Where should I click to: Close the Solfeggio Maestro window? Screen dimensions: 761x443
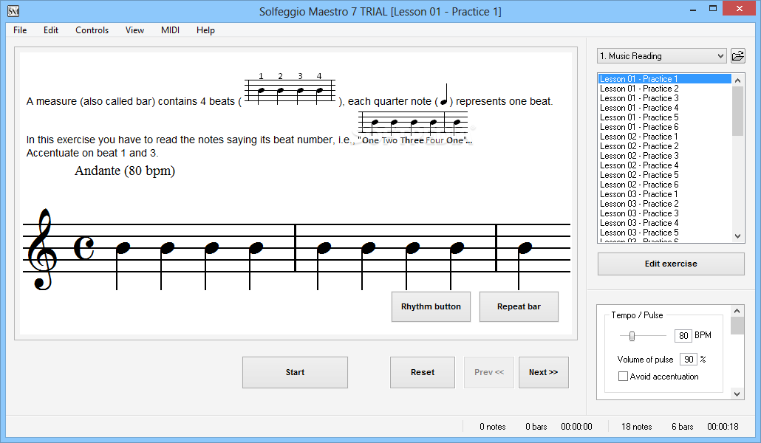739,8
